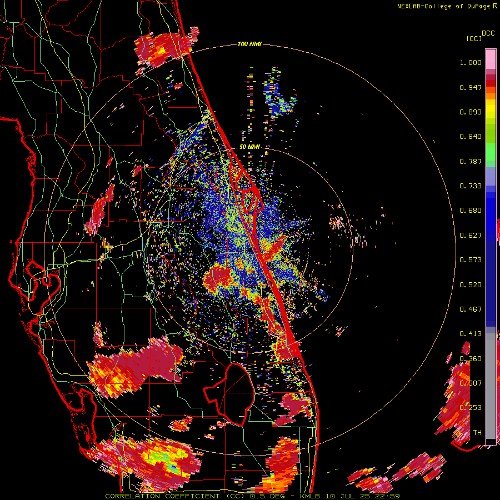Click the light pink top segment of color bar

tap(491, 59)
